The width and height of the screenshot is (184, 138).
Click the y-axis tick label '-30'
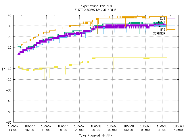click(9, 90)
